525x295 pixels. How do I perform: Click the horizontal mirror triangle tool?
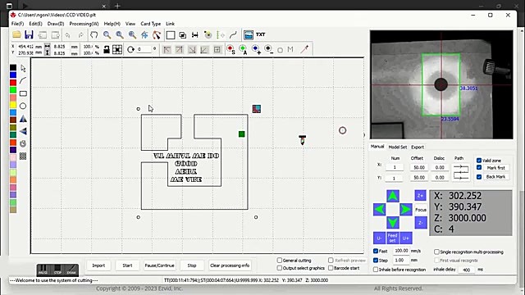23,131
